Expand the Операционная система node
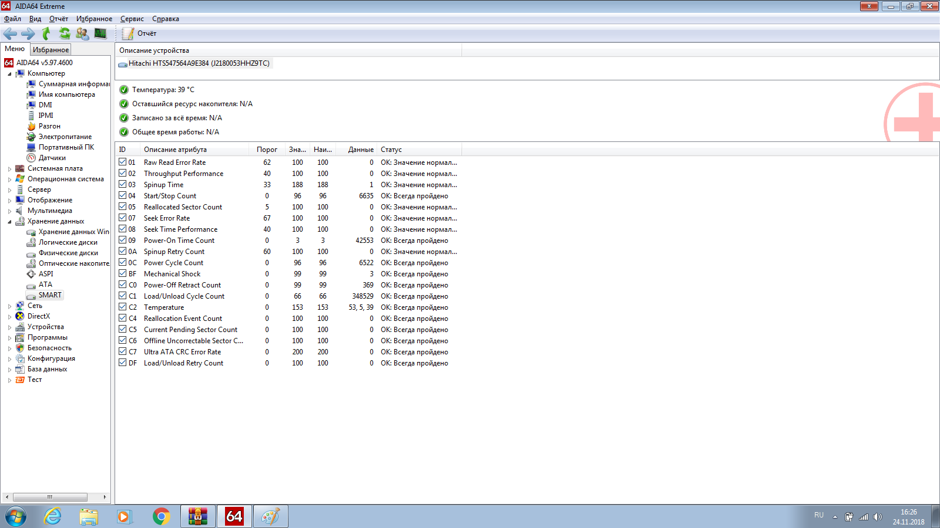The width and height of the screenshot is (940, 528). (x=9, y=180)
